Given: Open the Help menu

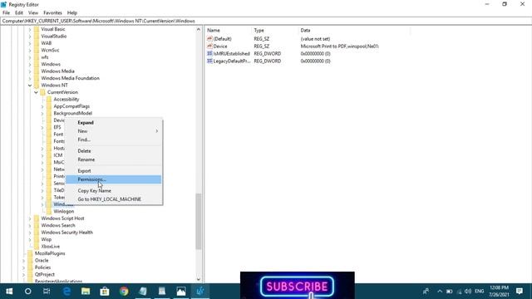Looking at the screenshot, I should tap(72, 12).
